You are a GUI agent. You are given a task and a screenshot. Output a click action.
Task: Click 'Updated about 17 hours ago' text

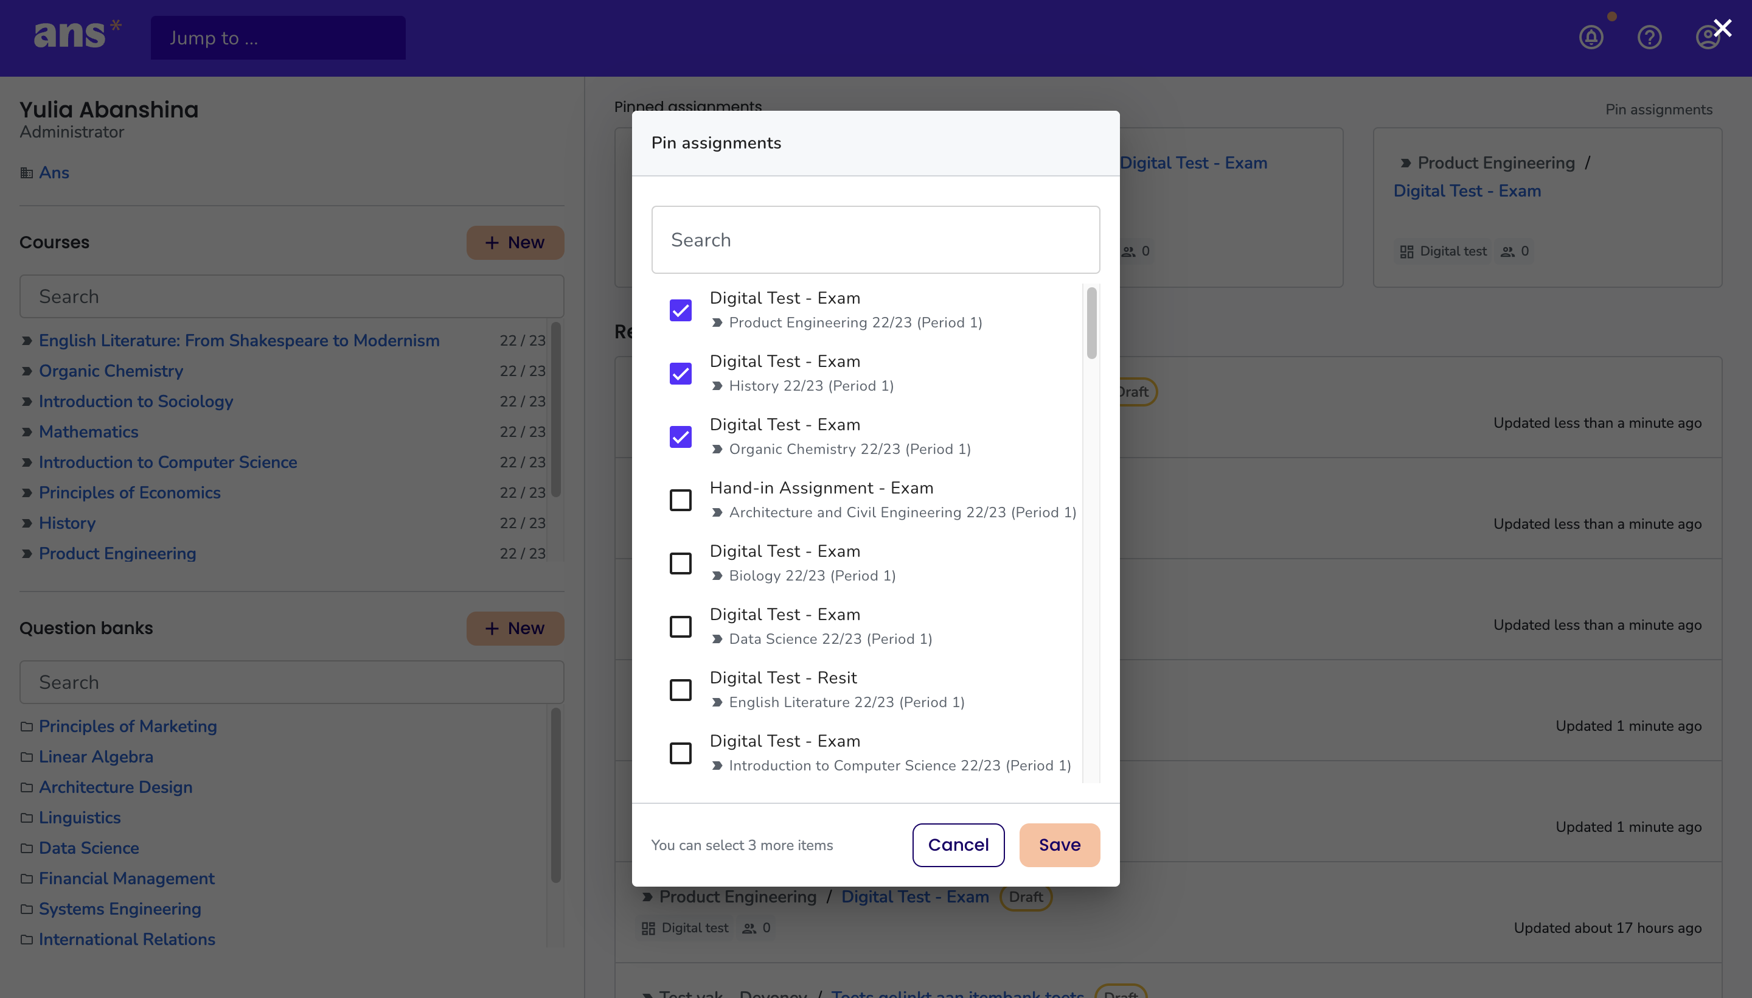[1607, 928]
